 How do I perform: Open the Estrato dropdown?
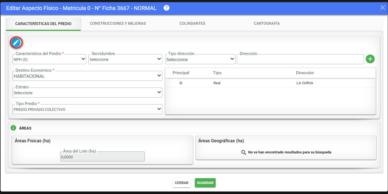(x=87, y=93)
